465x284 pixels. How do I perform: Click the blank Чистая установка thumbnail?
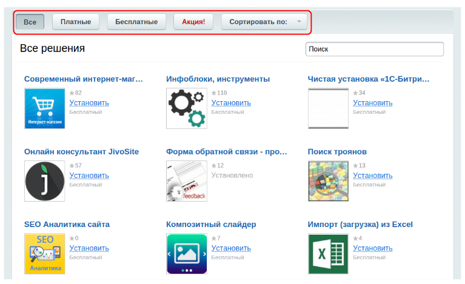point(328,108)
